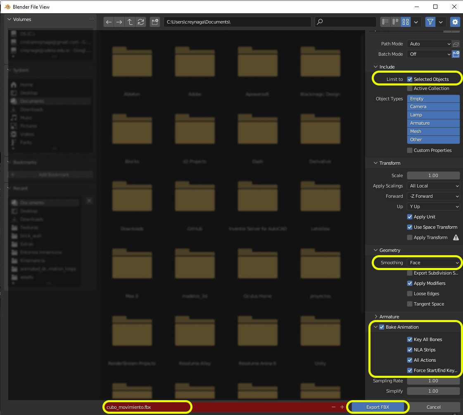This screenshot has width=463, height=415.
Task: Open the Smoothing dropdown
Action: (434, 263)
